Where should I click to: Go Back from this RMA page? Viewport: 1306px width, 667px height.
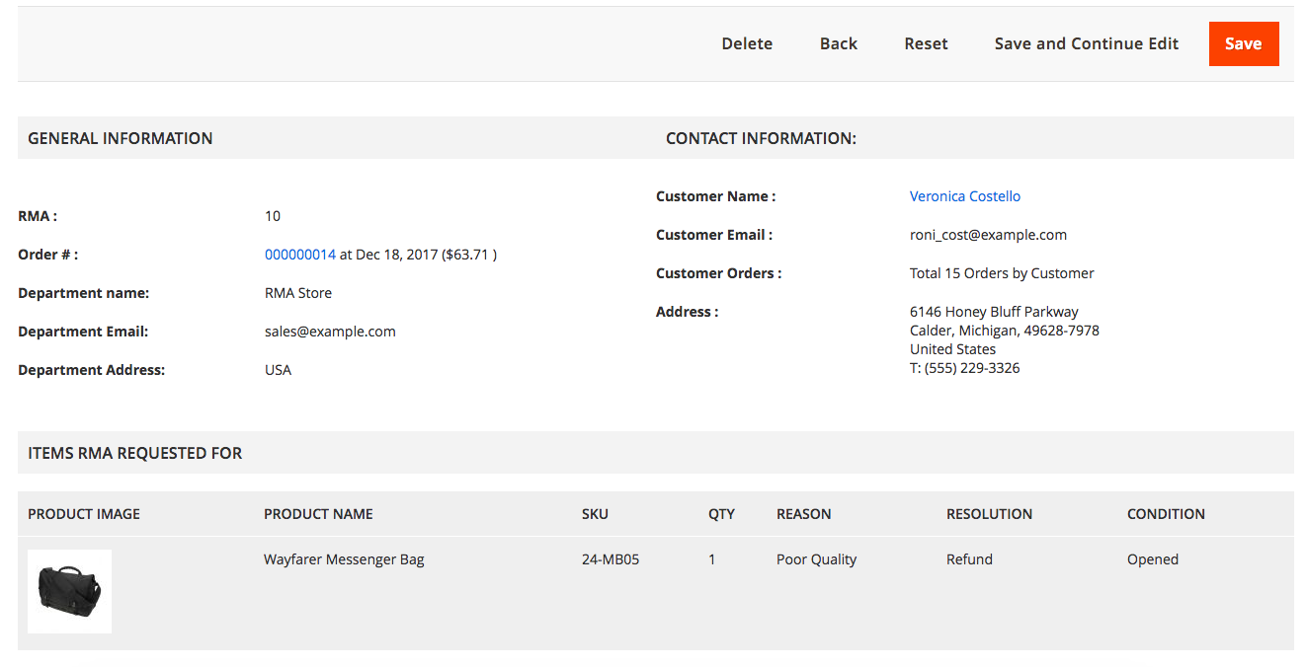click(x=838, y=43)
